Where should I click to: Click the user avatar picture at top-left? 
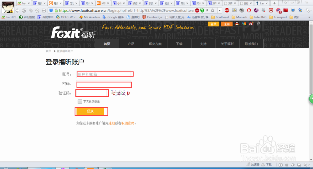[x=8, y=7]
